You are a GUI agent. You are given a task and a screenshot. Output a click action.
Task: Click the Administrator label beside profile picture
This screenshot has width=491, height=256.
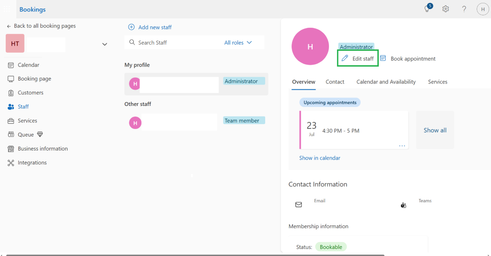coord(356,47)
